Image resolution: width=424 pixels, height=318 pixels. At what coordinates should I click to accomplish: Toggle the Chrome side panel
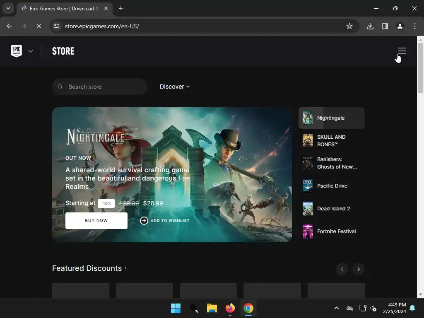click(x=385, y=26)
